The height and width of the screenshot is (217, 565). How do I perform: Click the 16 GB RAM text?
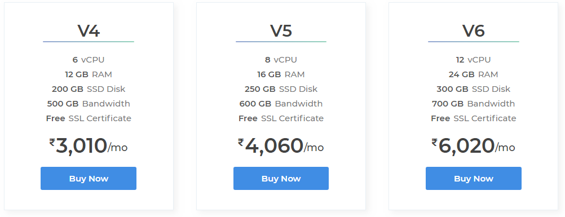point(281,74)
